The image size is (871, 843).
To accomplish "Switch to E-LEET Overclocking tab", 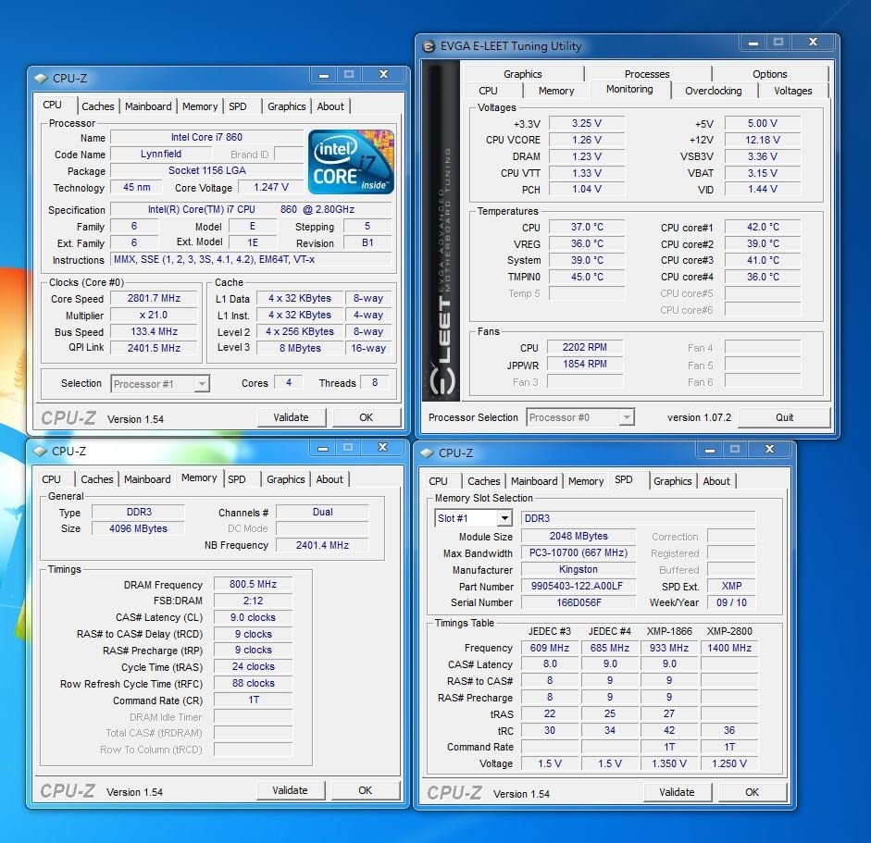I will [714, 91].
